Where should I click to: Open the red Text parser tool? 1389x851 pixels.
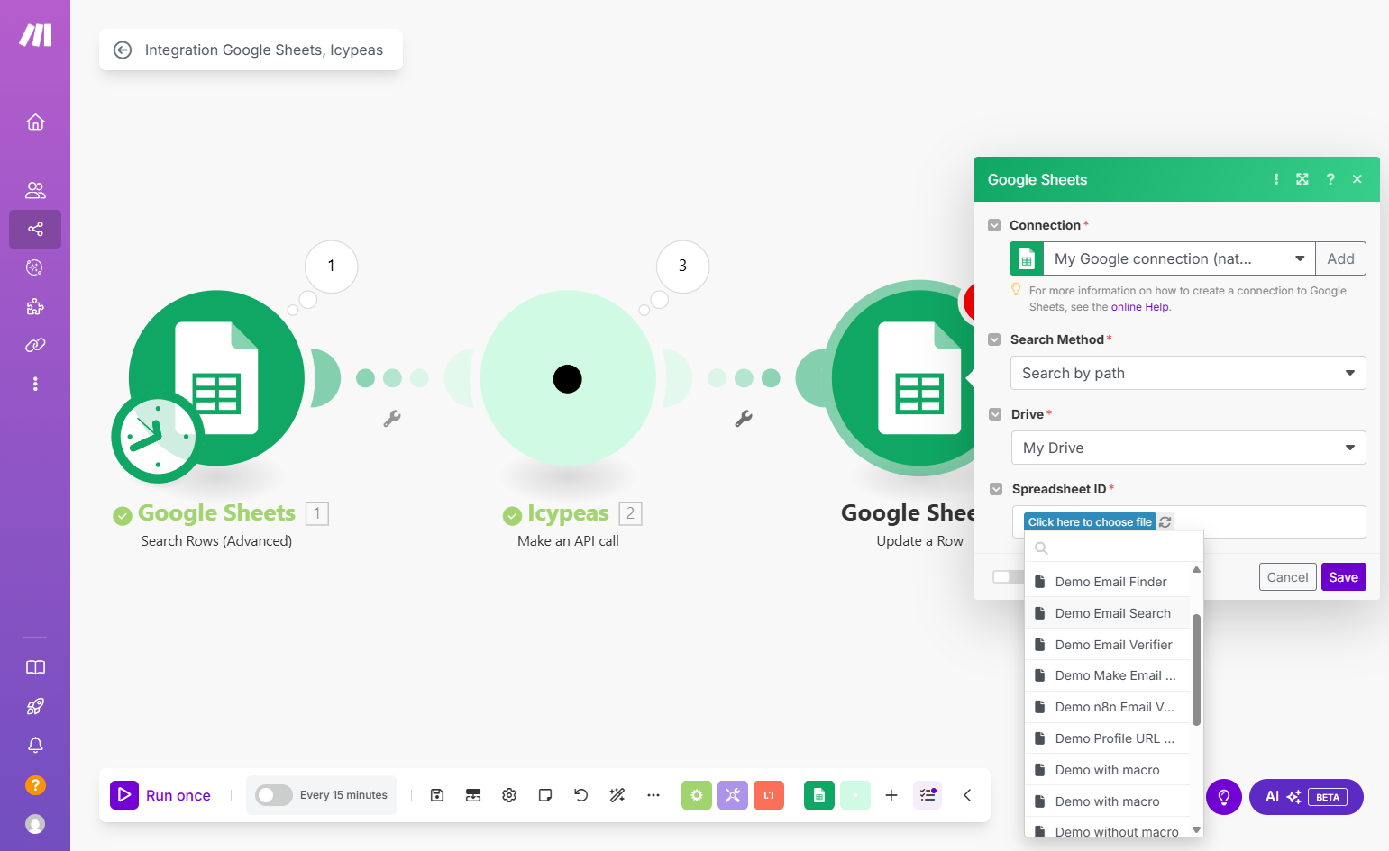769,795
